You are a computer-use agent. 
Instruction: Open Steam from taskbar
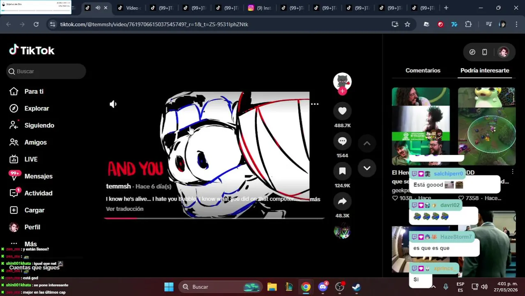[x=357, y=287]
